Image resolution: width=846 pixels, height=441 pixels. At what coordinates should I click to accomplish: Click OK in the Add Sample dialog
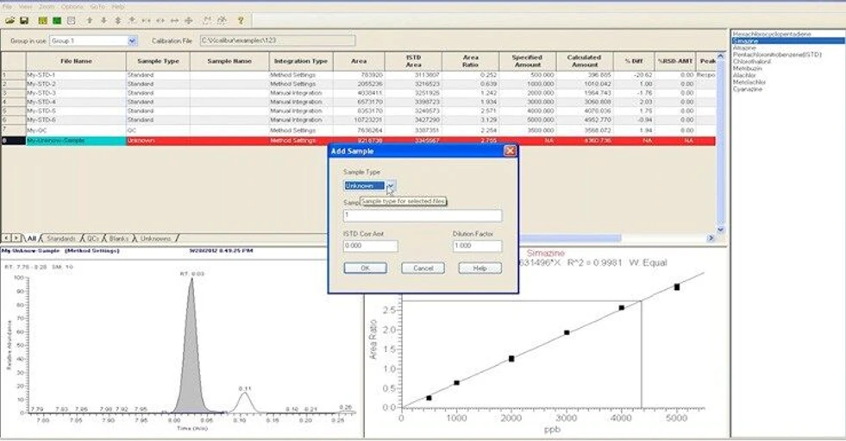pyautogui.click(x=365, y=268)
